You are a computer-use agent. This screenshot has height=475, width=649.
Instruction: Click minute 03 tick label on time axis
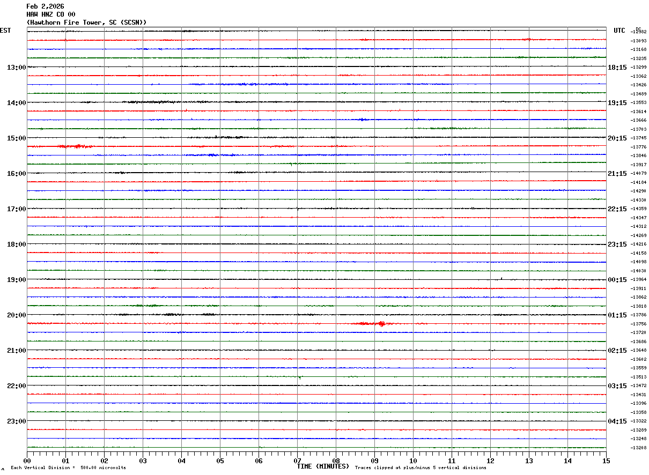[x=143, y=461]
